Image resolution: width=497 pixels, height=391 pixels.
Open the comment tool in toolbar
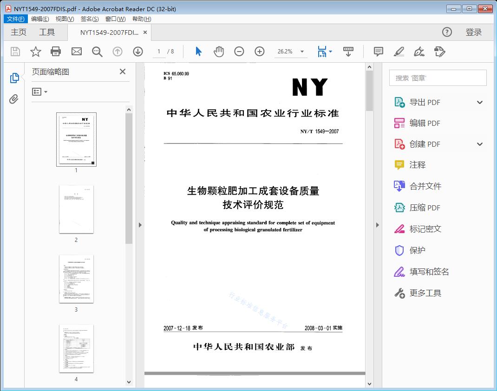coord(379,52)
